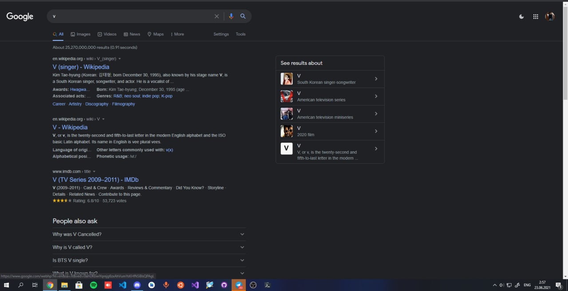Click the page vertical scrollbar
The width and height of the screenshot is (568, 291).
tap(565, 53)
